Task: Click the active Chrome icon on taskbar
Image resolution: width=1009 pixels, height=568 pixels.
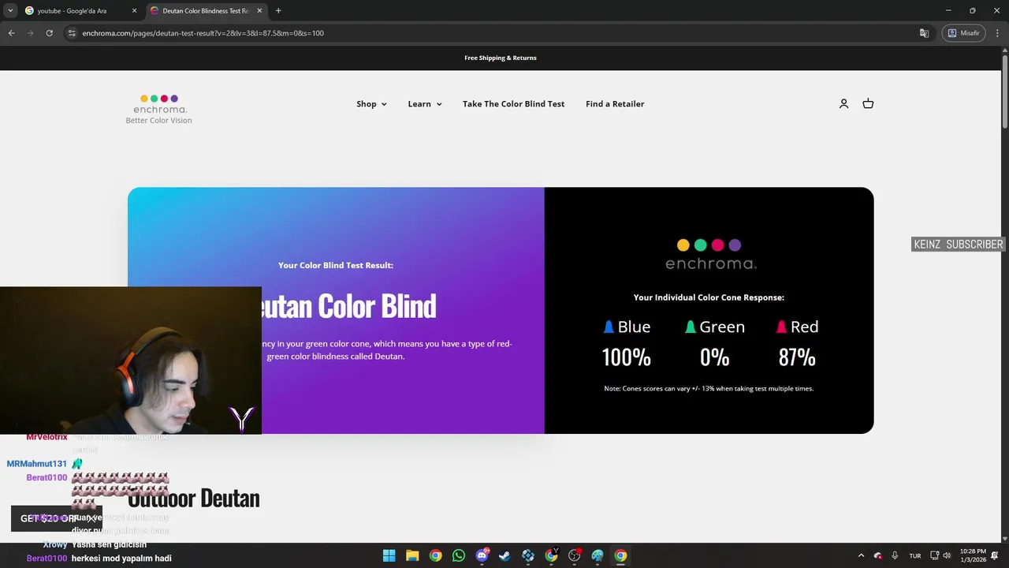Action: tap(620, 555)
